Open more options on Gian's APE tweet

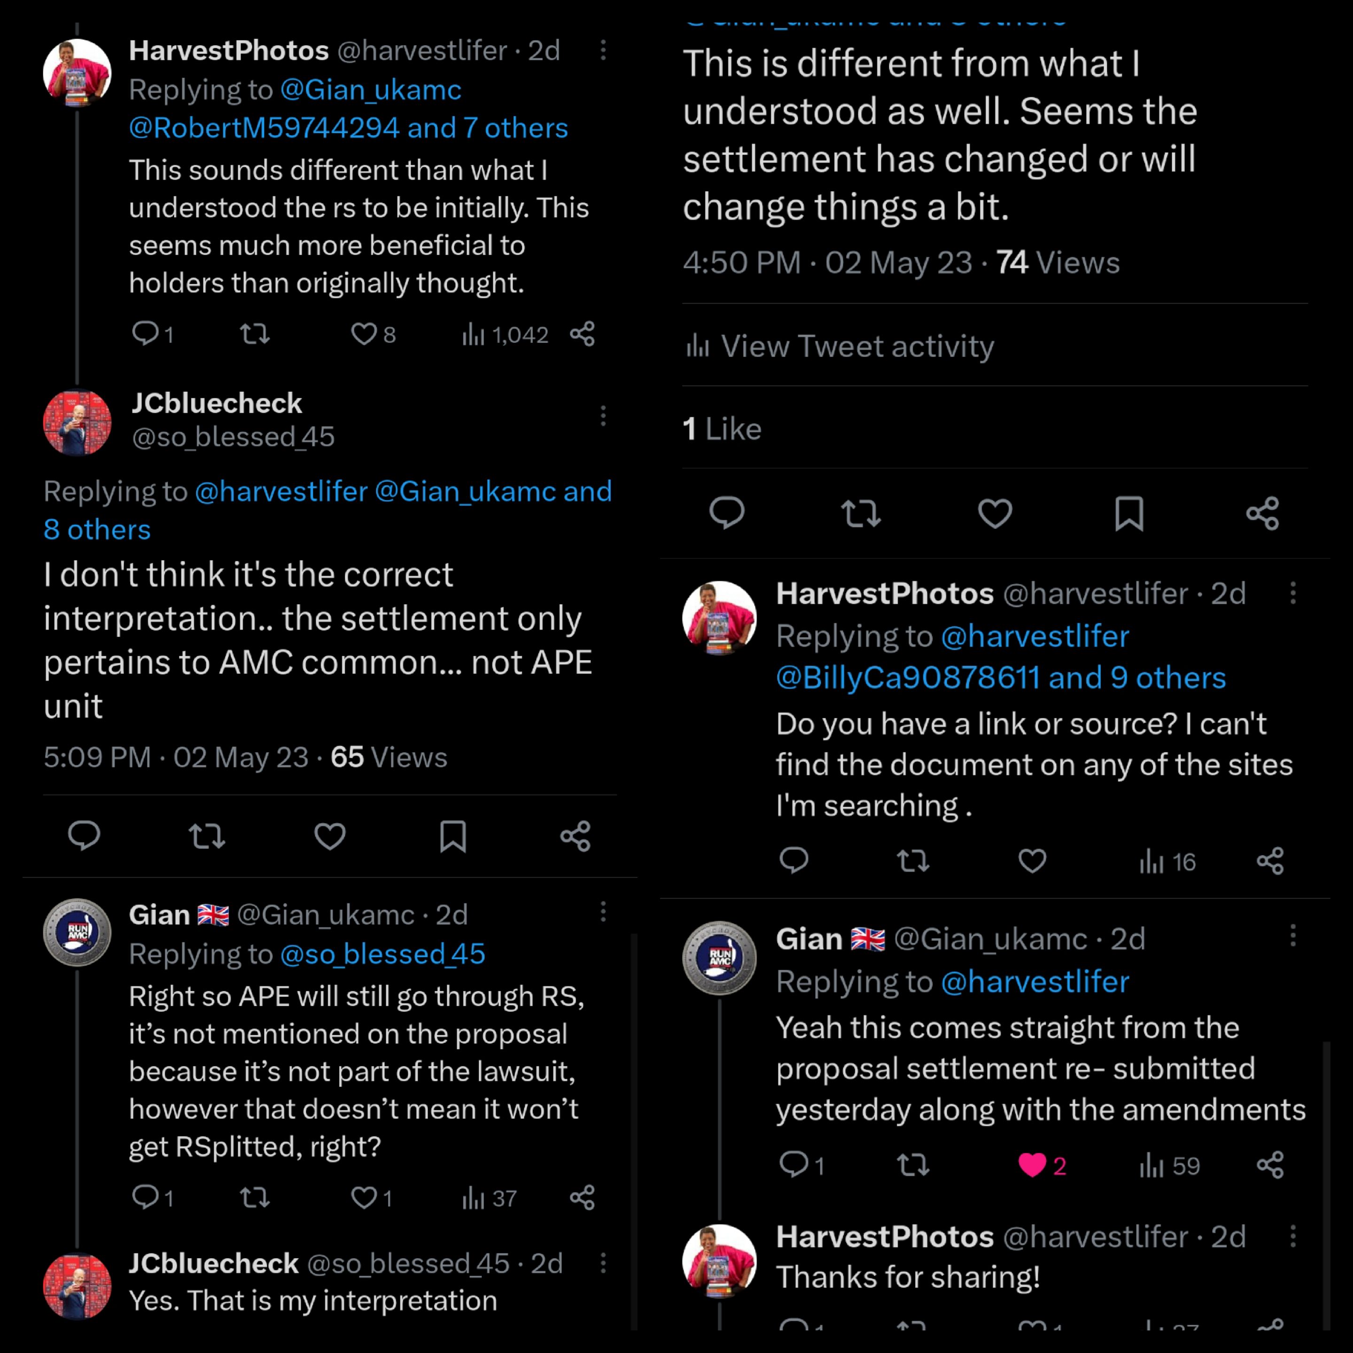tap(603, 912)
